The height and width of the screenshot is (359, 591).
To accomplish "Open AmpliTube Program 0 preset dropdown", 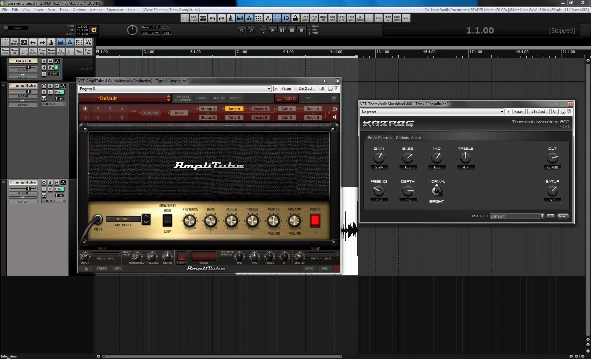I will (269, 89).
